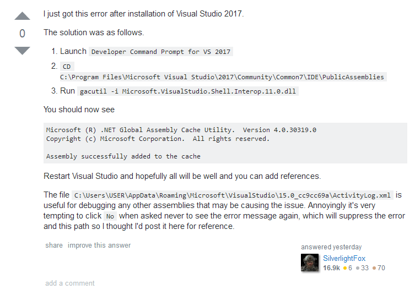Click the gold badge dot

tap(345, 268)
